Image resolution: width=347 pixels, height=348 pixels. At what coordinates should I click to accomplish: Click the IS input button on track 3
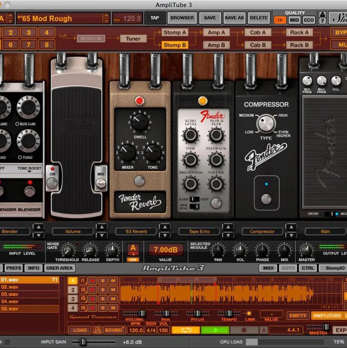83,299
